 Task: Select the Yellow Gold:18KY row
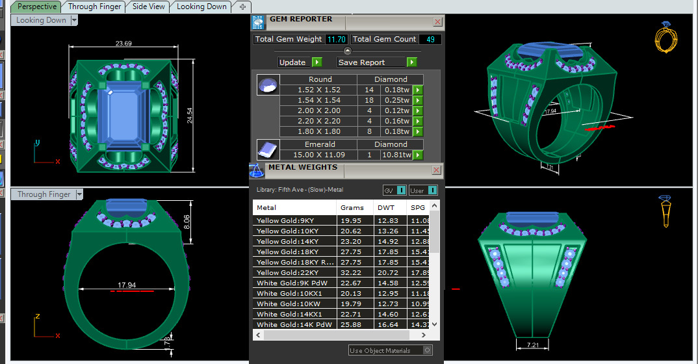[341, 252]
